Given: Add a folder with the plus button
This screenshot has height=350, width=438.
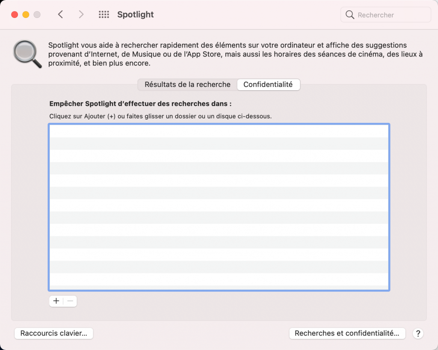Looking at the screenshot, I should pyautogui.click(x=56, y=301).
